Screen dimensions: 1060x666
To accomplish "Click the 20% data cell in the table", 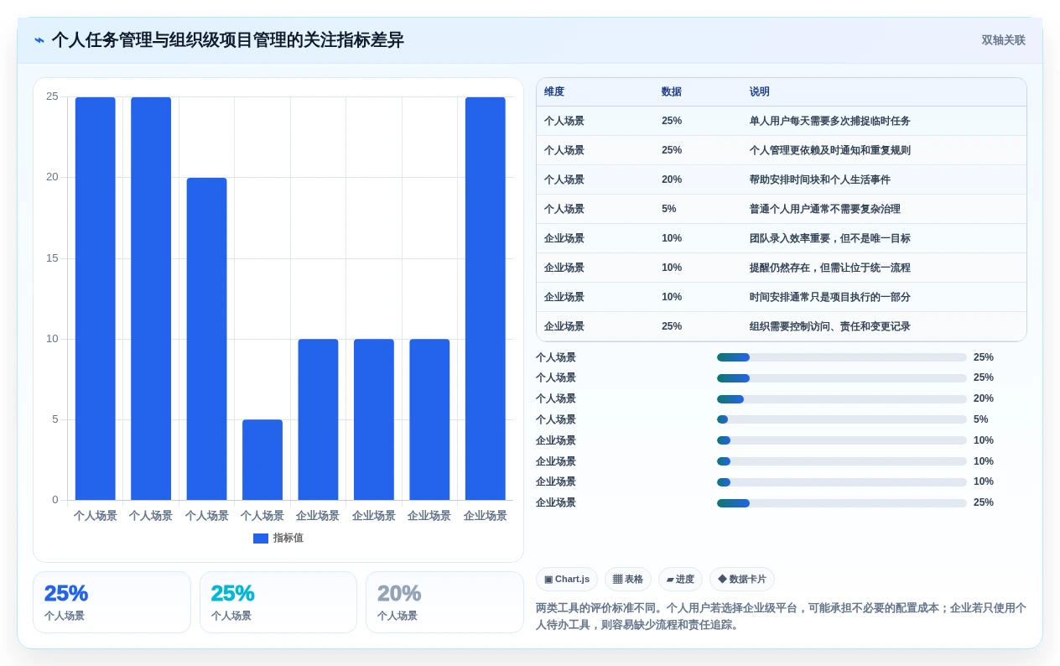I will pos(672,180).
